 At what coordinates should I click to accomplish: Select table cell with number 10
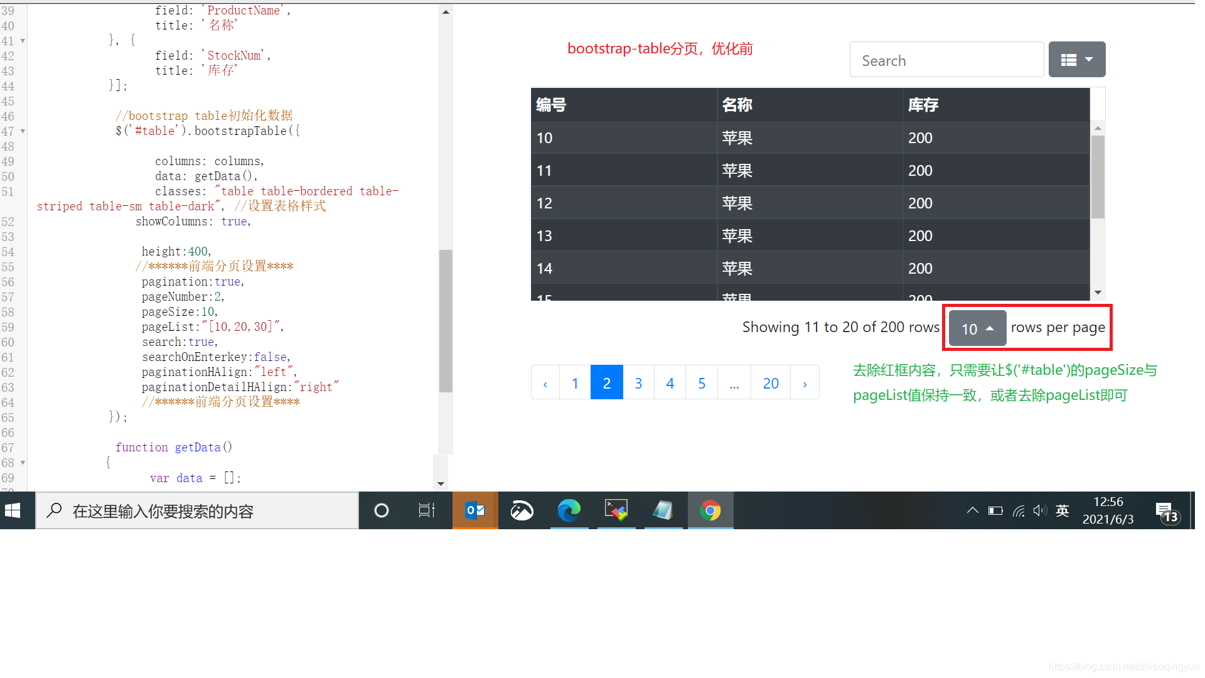coord(624,137)
